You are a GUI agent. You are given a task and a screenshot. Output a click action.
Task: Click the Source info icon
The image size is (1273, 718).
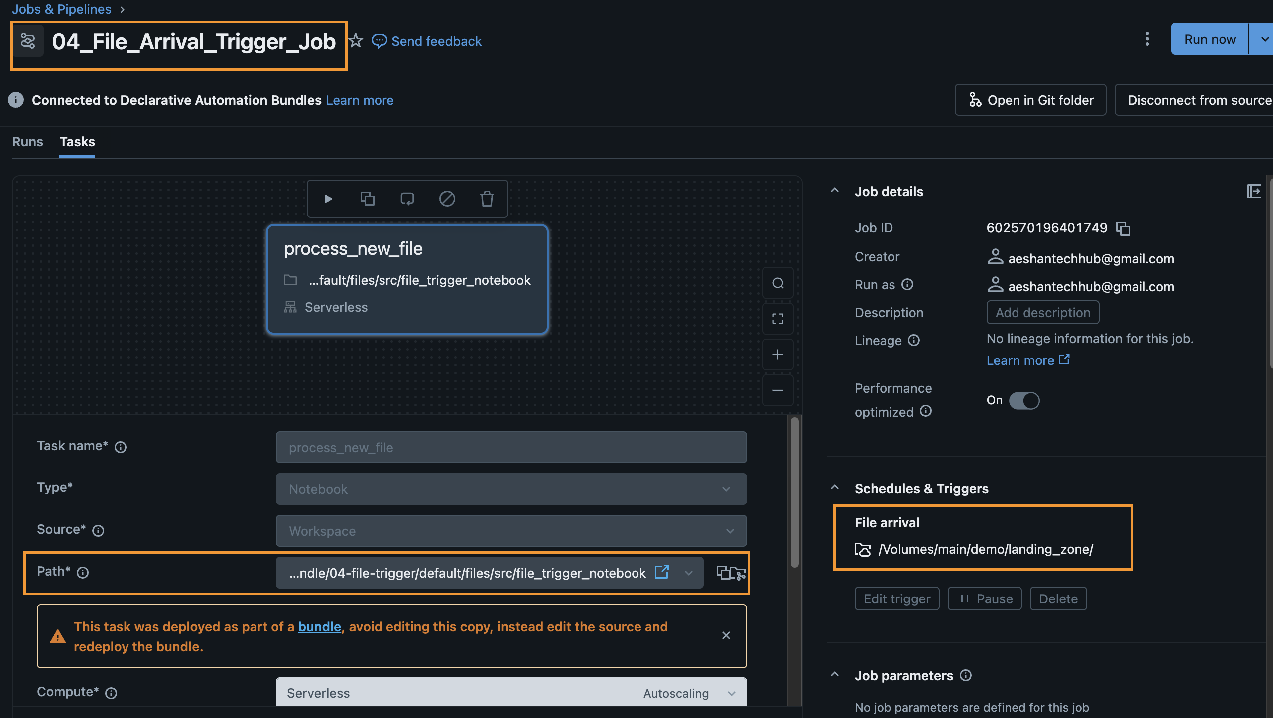pyautogui.click(x=98, y=531)
